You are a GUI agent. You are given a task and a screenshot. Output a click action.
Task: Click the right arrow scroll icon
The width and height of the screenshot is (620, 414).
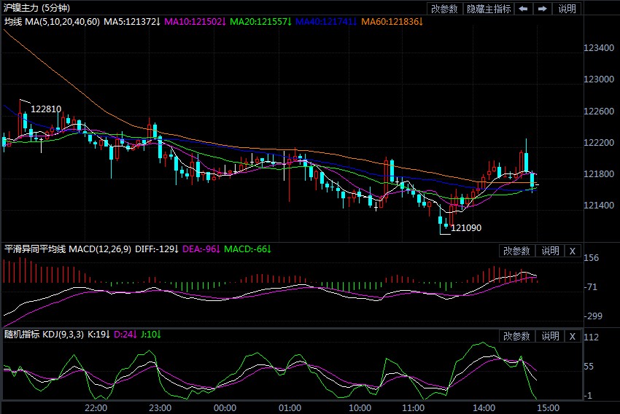[543, 9]
